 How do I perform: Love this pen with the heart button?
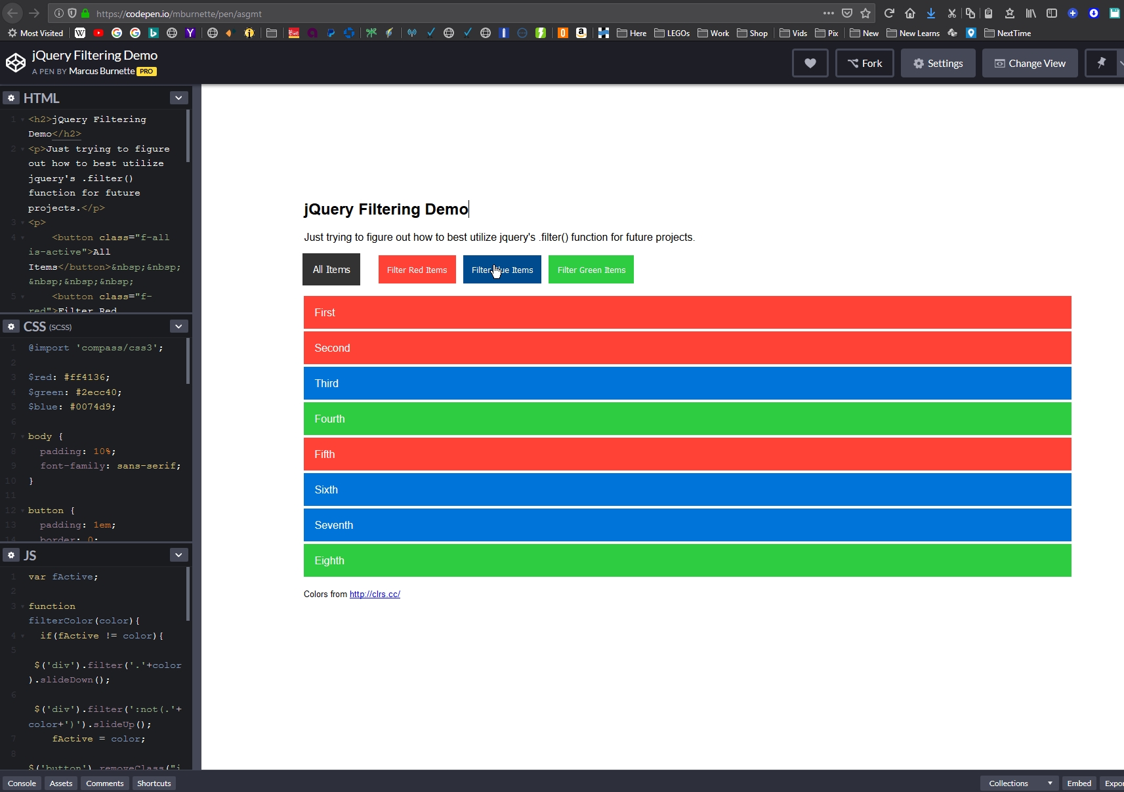pos(810,63)
